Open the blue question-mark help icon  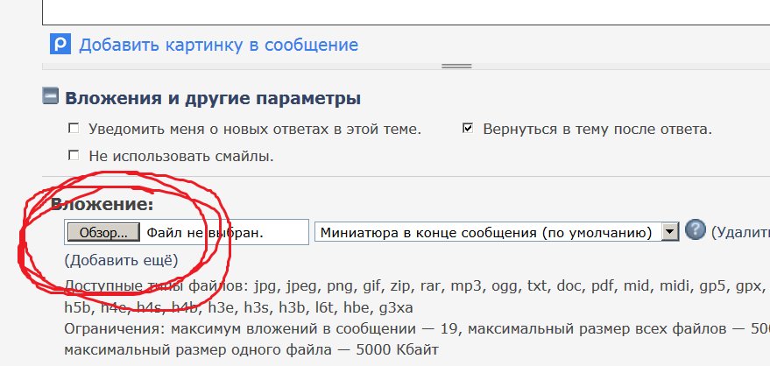(x=695, y=229)
